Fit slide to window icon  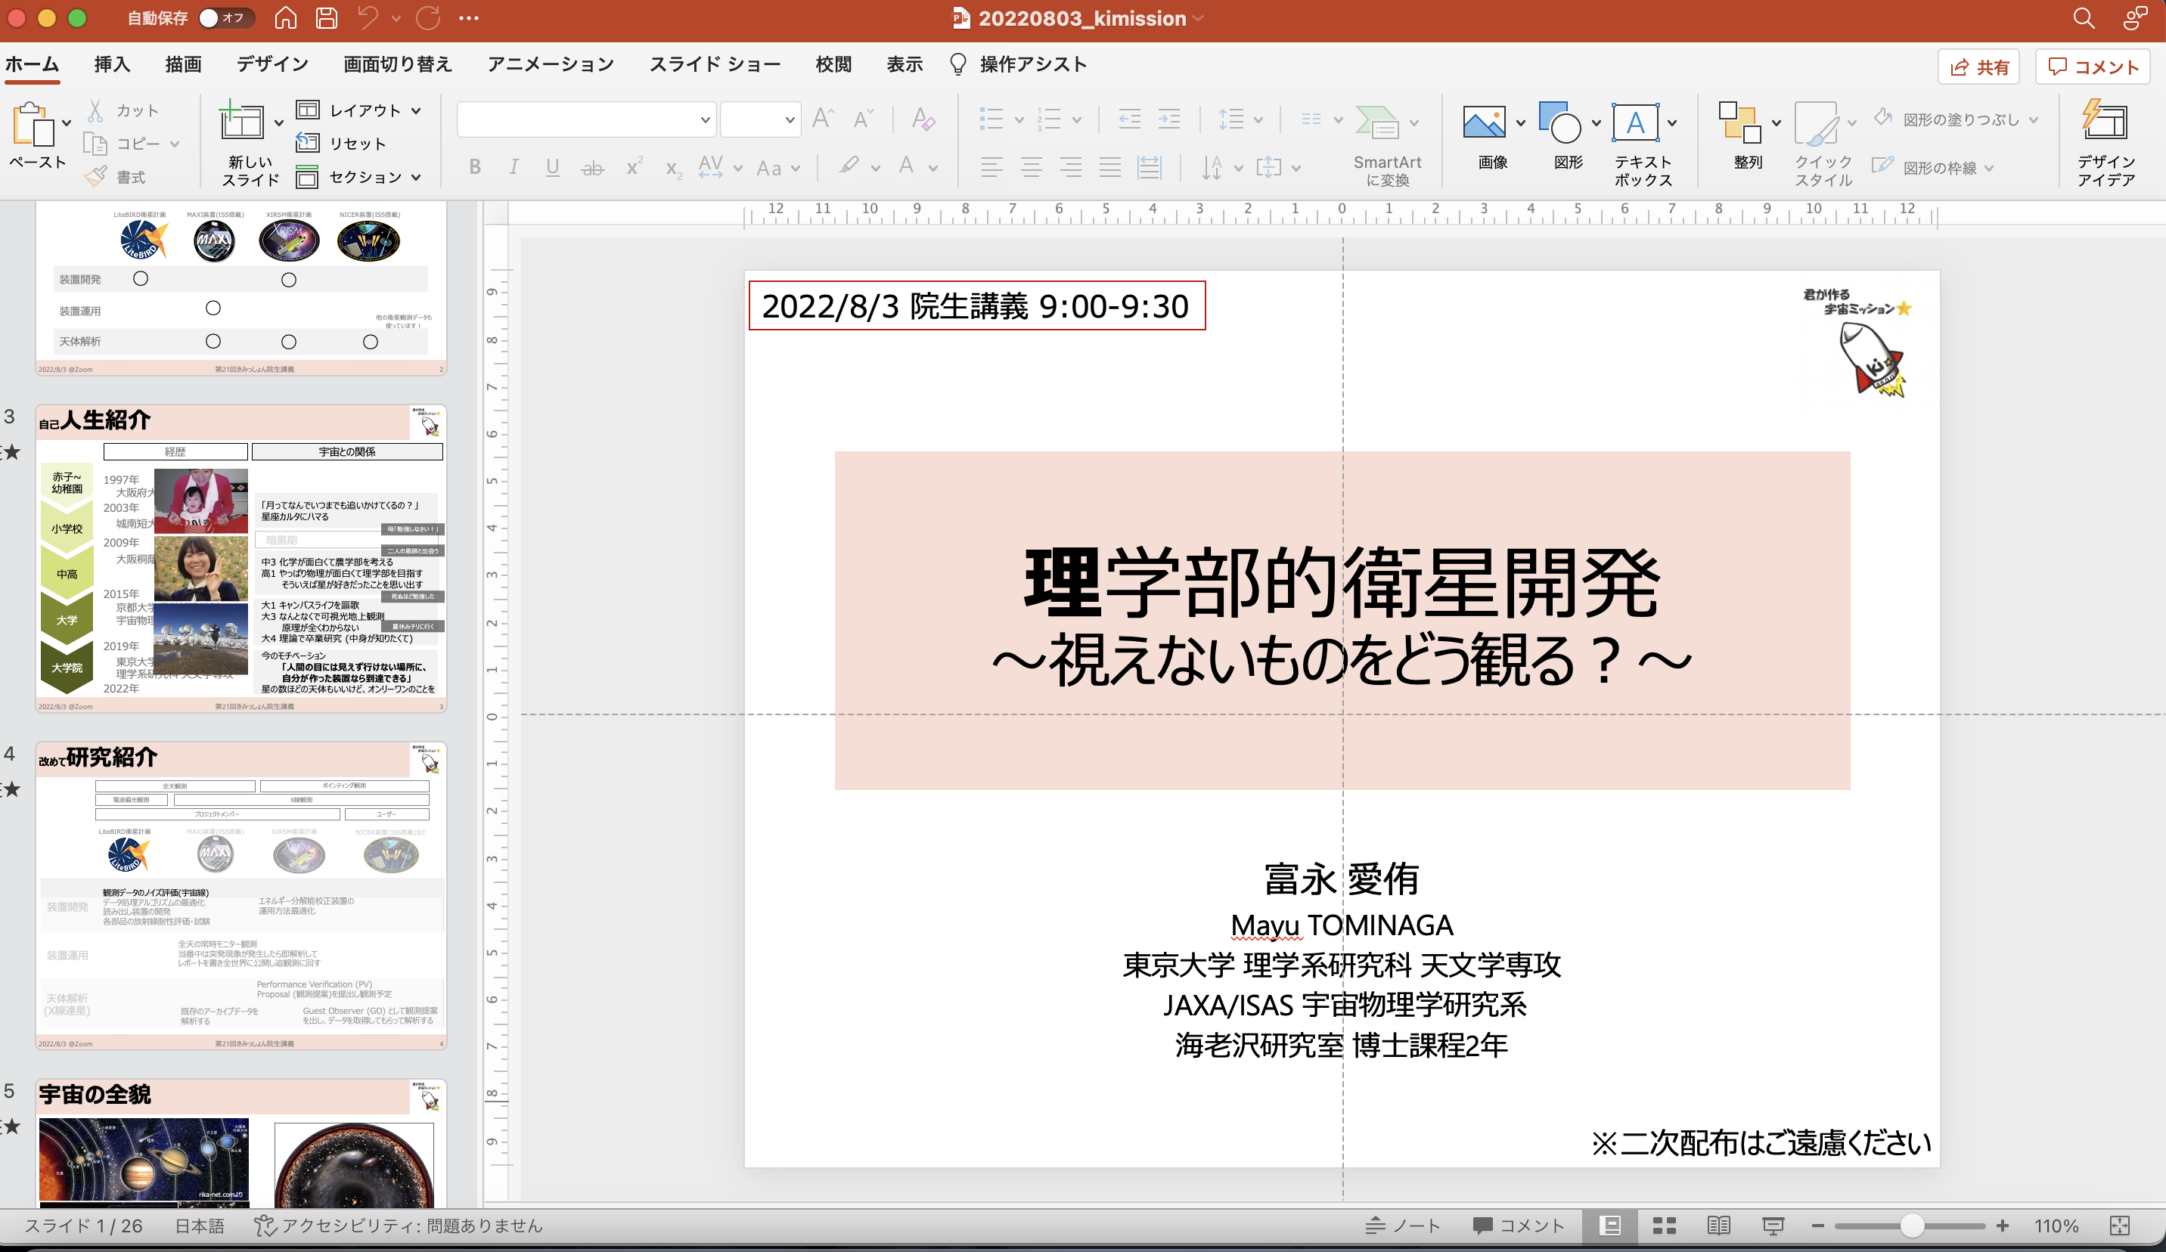(x=2118, y=1226)
